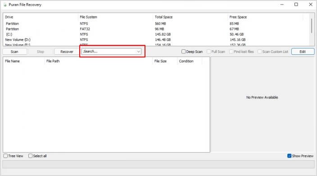317x176 pixels.
Task: Click the Recover button
Action: [67, 52]
